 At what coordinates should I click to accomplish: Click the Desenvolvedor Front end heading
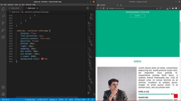pyautogui.click(x=137, y=12)
